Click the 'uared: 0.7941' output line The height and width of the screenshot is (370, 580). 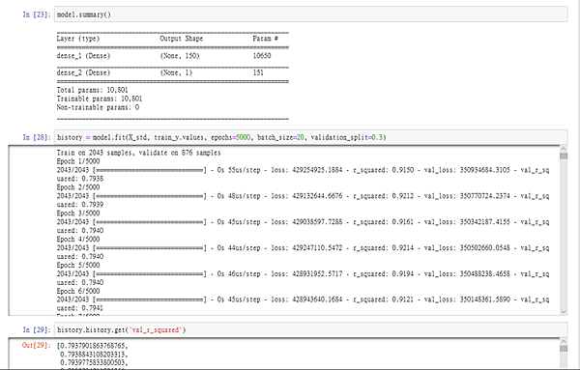[x=80, y=308]
